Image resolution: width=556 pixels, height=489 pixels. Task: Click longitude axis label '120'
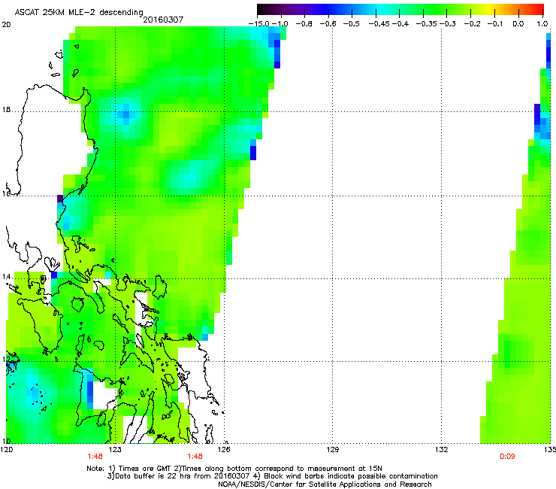tap(7, 450)
